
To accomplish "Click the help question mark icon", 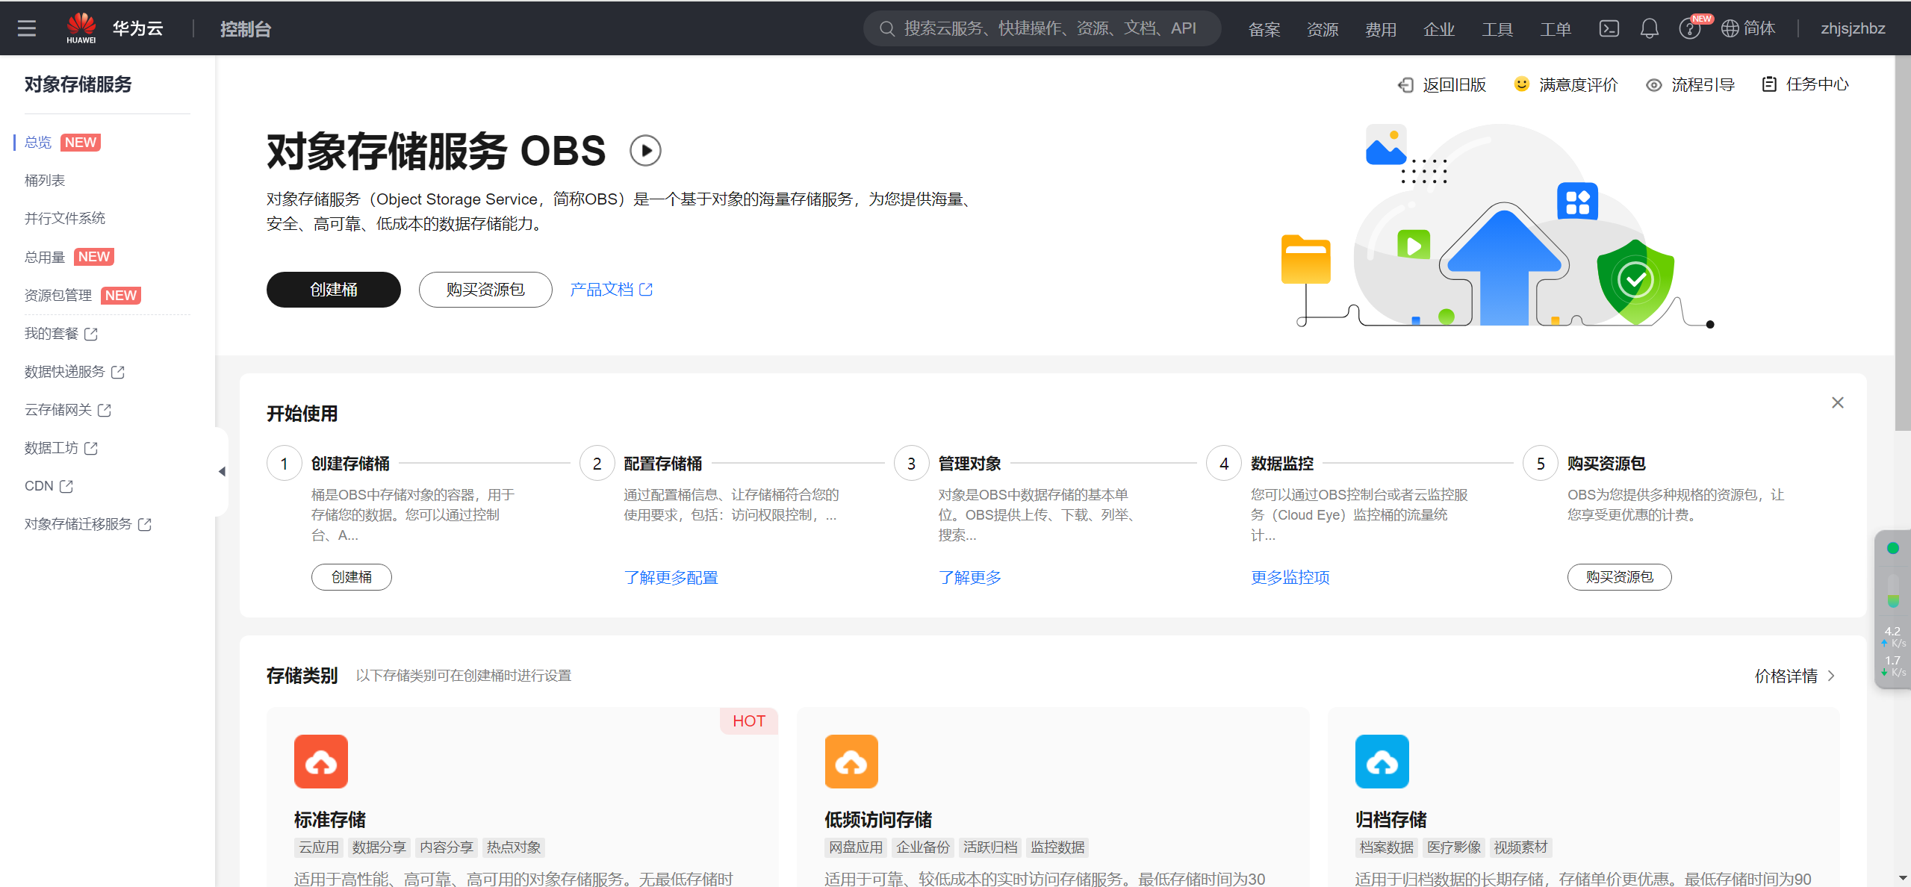I will [x=1688, y=29].
